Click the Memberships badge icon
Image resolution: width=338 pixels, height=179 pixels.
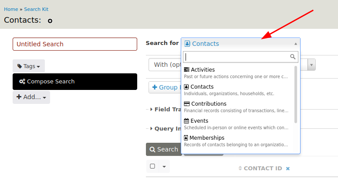click(x=186, y=138)
